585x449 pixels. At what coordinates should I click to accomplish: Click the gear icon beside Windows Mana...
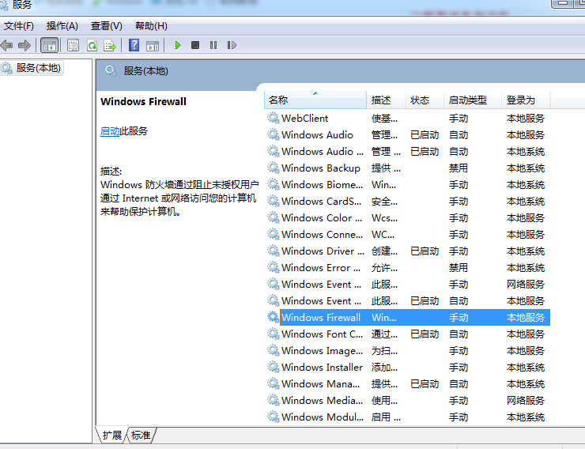coord(273,383)
